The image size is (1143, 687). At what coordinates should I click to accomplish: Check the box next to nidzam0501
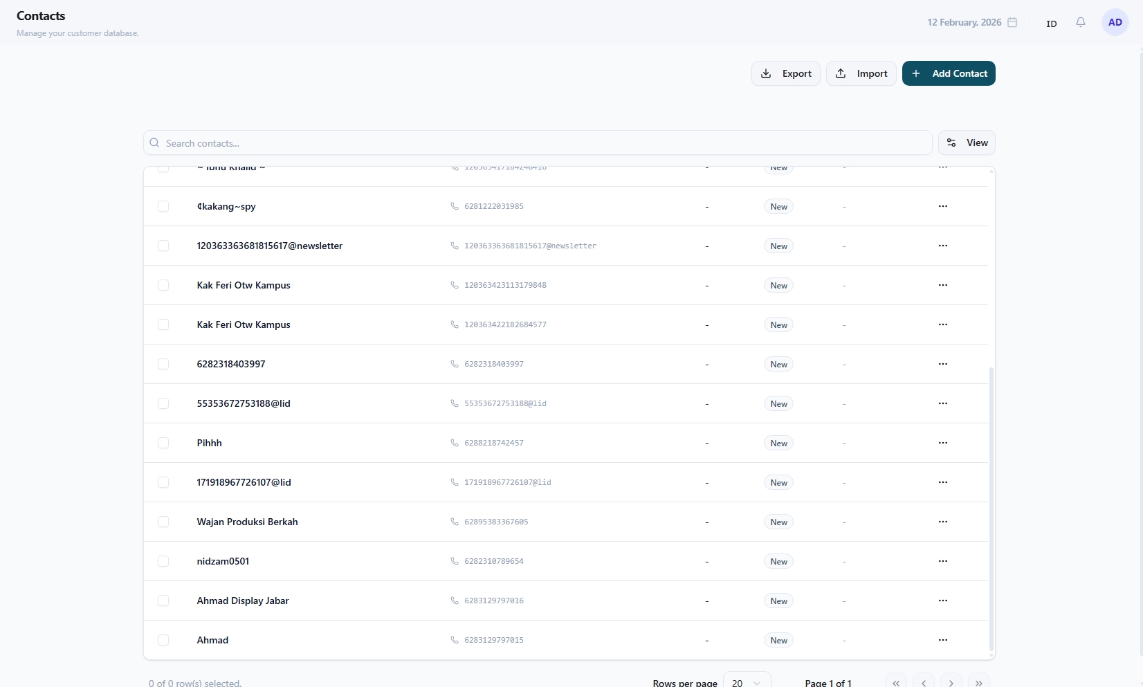[x=163, y=561]
